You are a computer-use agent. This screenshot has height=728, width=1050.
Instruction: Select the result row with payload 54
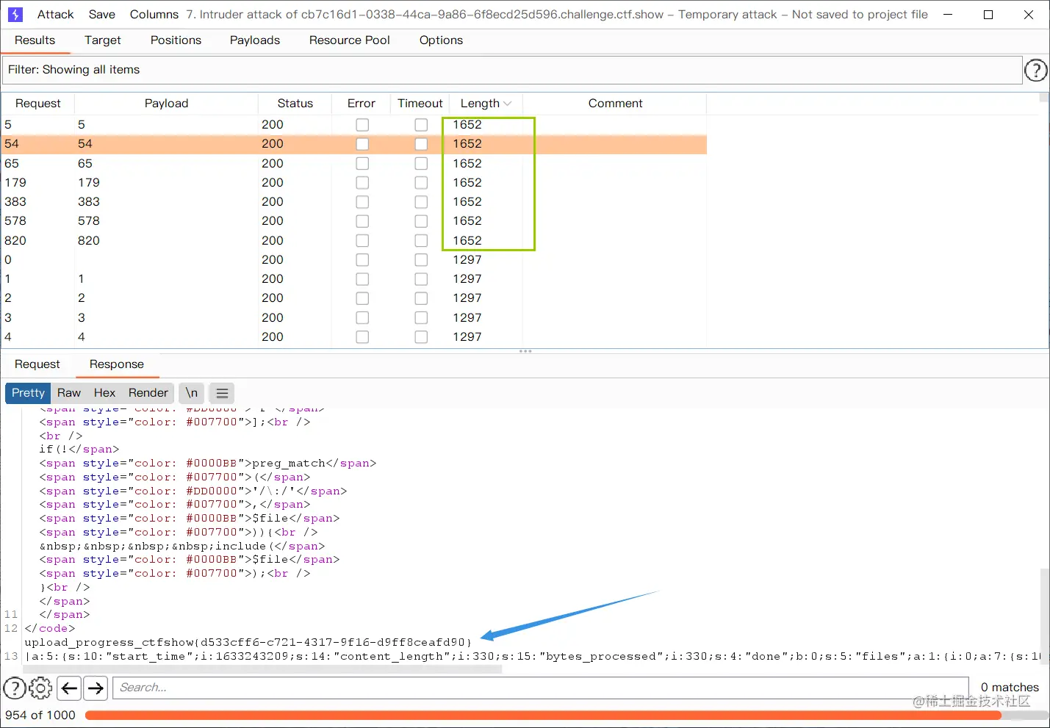[x=354, y=144]
